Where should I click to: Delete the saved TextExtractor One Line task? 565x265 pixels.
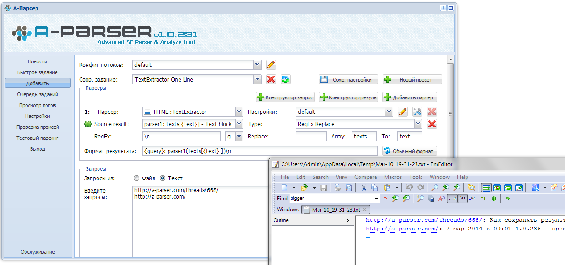[x=271, y=79]
